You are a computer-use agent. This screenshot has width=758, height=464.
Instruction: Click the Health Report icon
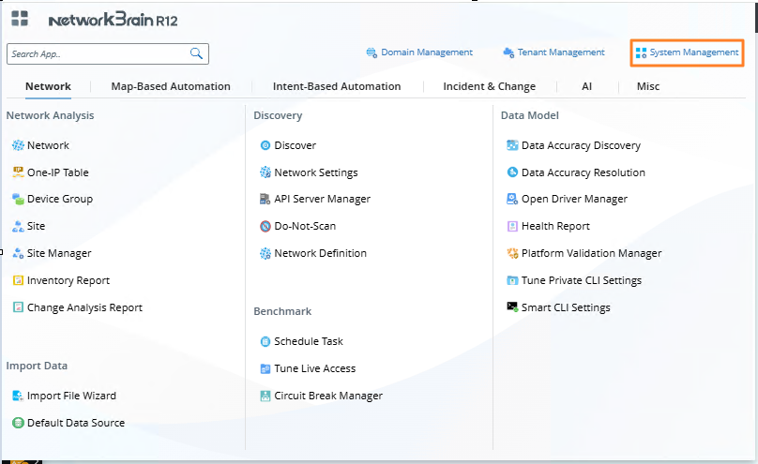click(x=512, y=226)
